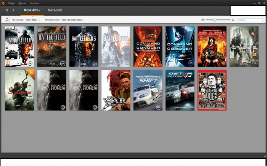Click small tiles icon left of size slider

pyautogui.click(x=203, y=20)
